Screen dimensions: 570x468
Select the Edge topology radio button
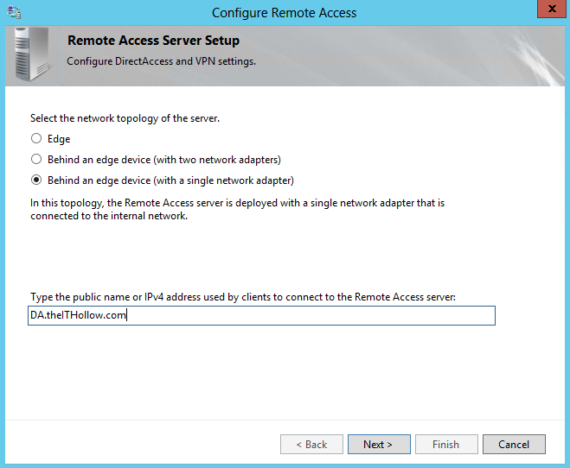[36, 138]
